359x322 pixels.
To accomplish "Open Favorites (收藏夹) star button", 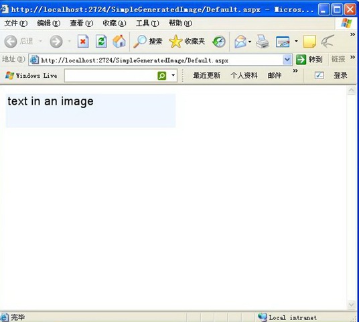I will click(187, 42).
